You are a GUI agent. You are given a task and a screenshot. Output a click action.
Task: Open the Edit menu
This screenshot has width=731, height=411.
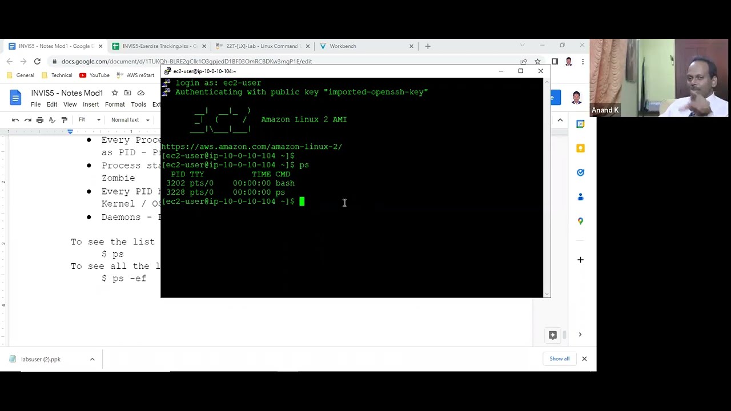52,104
